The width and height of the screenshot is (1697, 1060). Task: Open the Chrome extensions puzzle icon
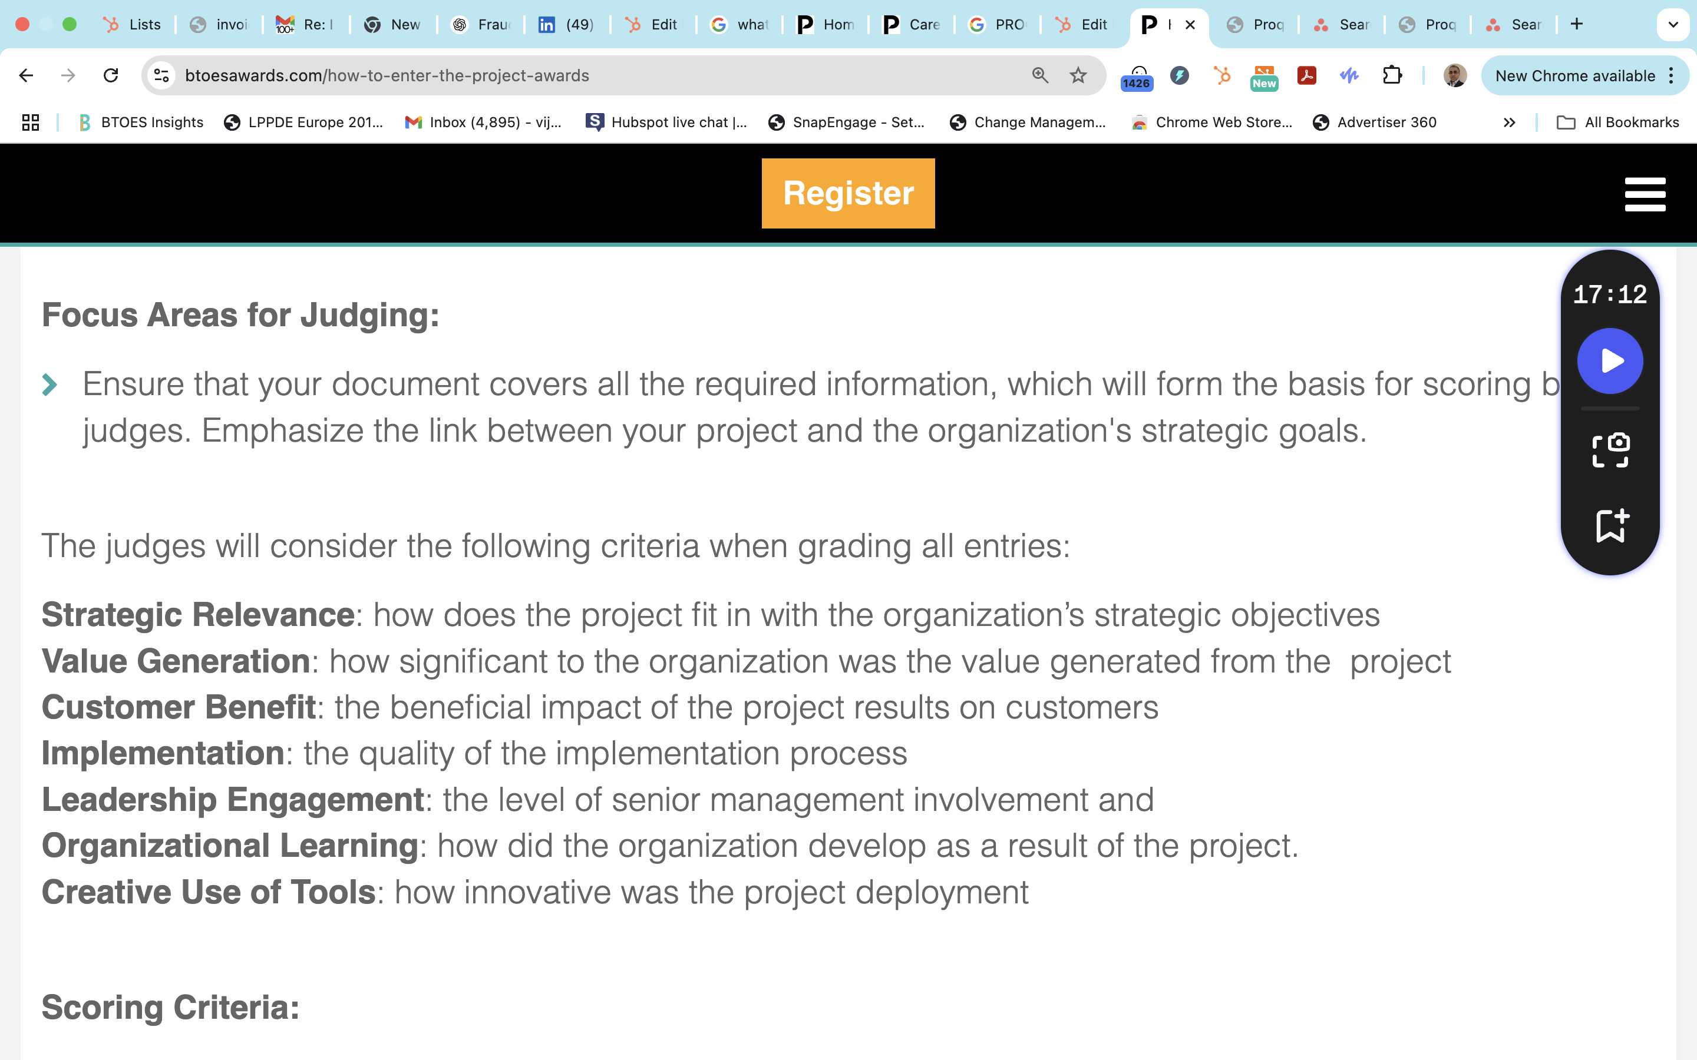pyautogui.click(x=1392, y=76)
